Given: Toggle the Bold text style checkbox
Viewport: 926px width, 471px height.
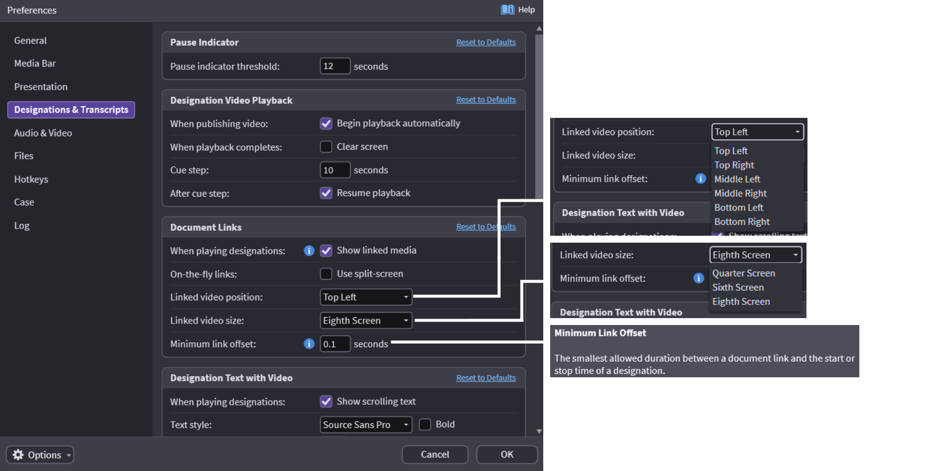Looking at the screenshot, I should pyautogui.click(x=425, y=425).
